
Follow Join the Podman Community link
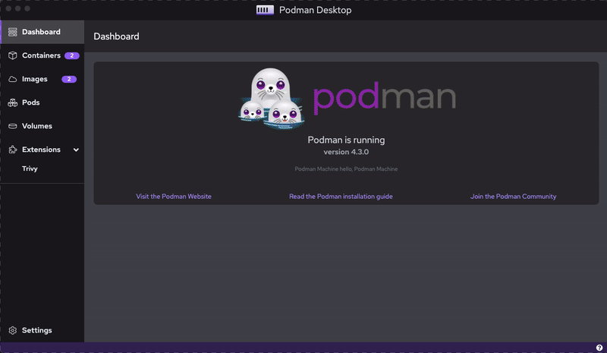click(x=513, y=197)
